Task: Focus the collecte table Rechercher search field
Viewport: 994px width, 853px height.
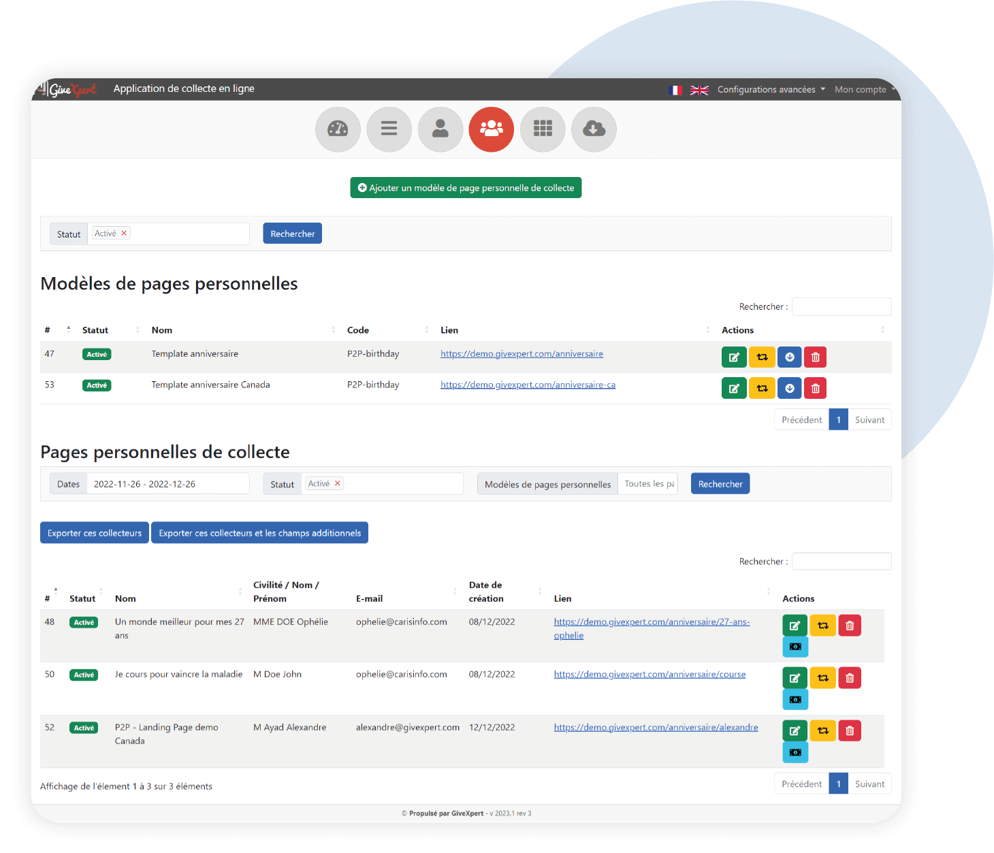Action: click(841, 562)
